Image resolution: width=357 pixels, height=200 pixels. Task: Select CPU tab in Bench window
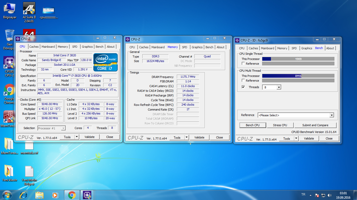(242, 48)
